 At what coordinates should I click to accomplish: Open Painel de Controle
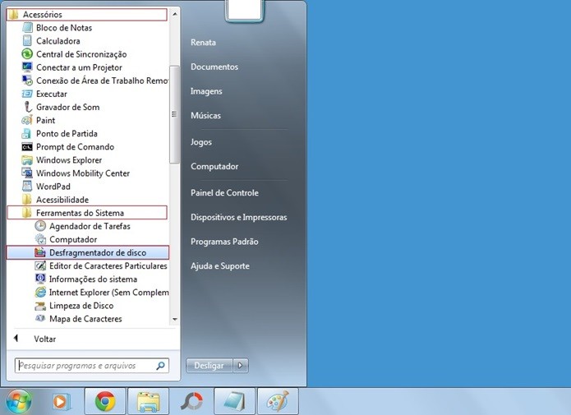click(224, 193)
